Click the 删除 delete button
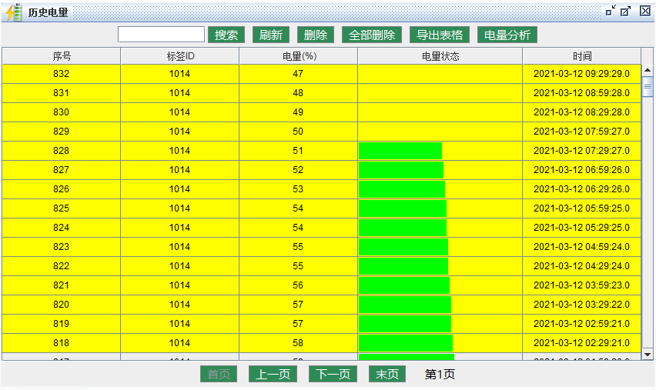The image size is (656, 390). click(x=316, y=35)
